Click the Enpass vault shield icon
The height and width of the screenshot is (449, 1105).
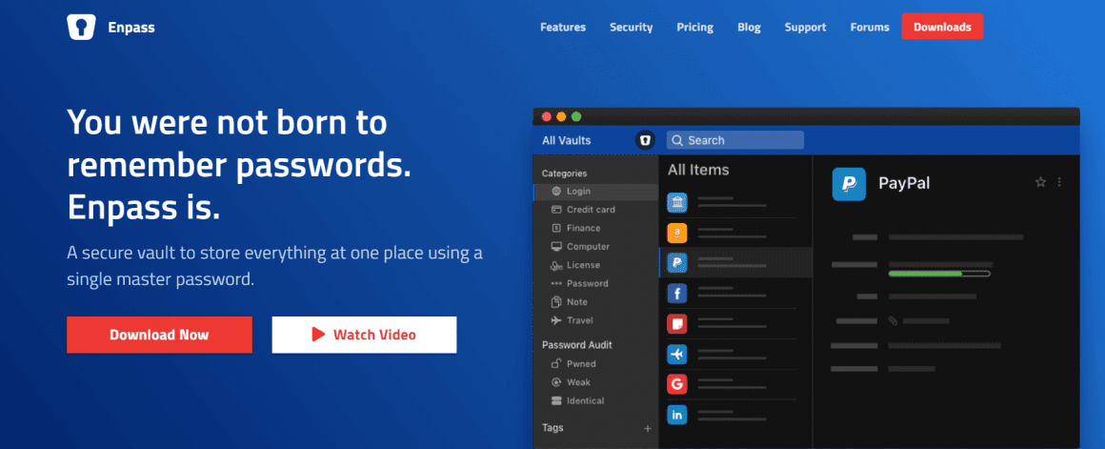click(645, 141)
